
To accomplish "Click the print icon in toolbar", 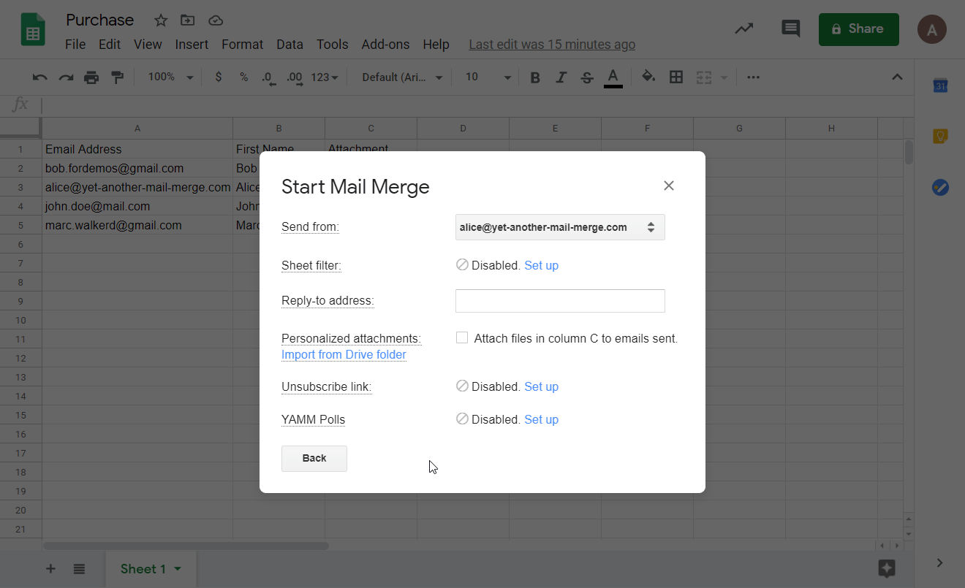I will point(91,77).
